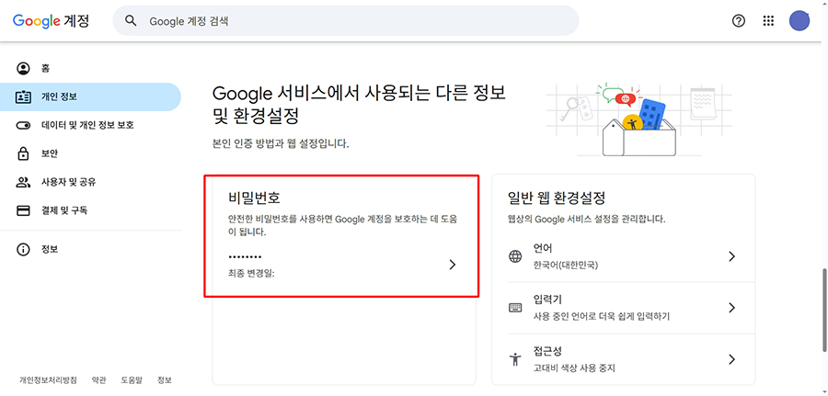Open the Google apps grid icon
Screen dimensions: 828x396
pyautogui.click(x=768, y=21)
